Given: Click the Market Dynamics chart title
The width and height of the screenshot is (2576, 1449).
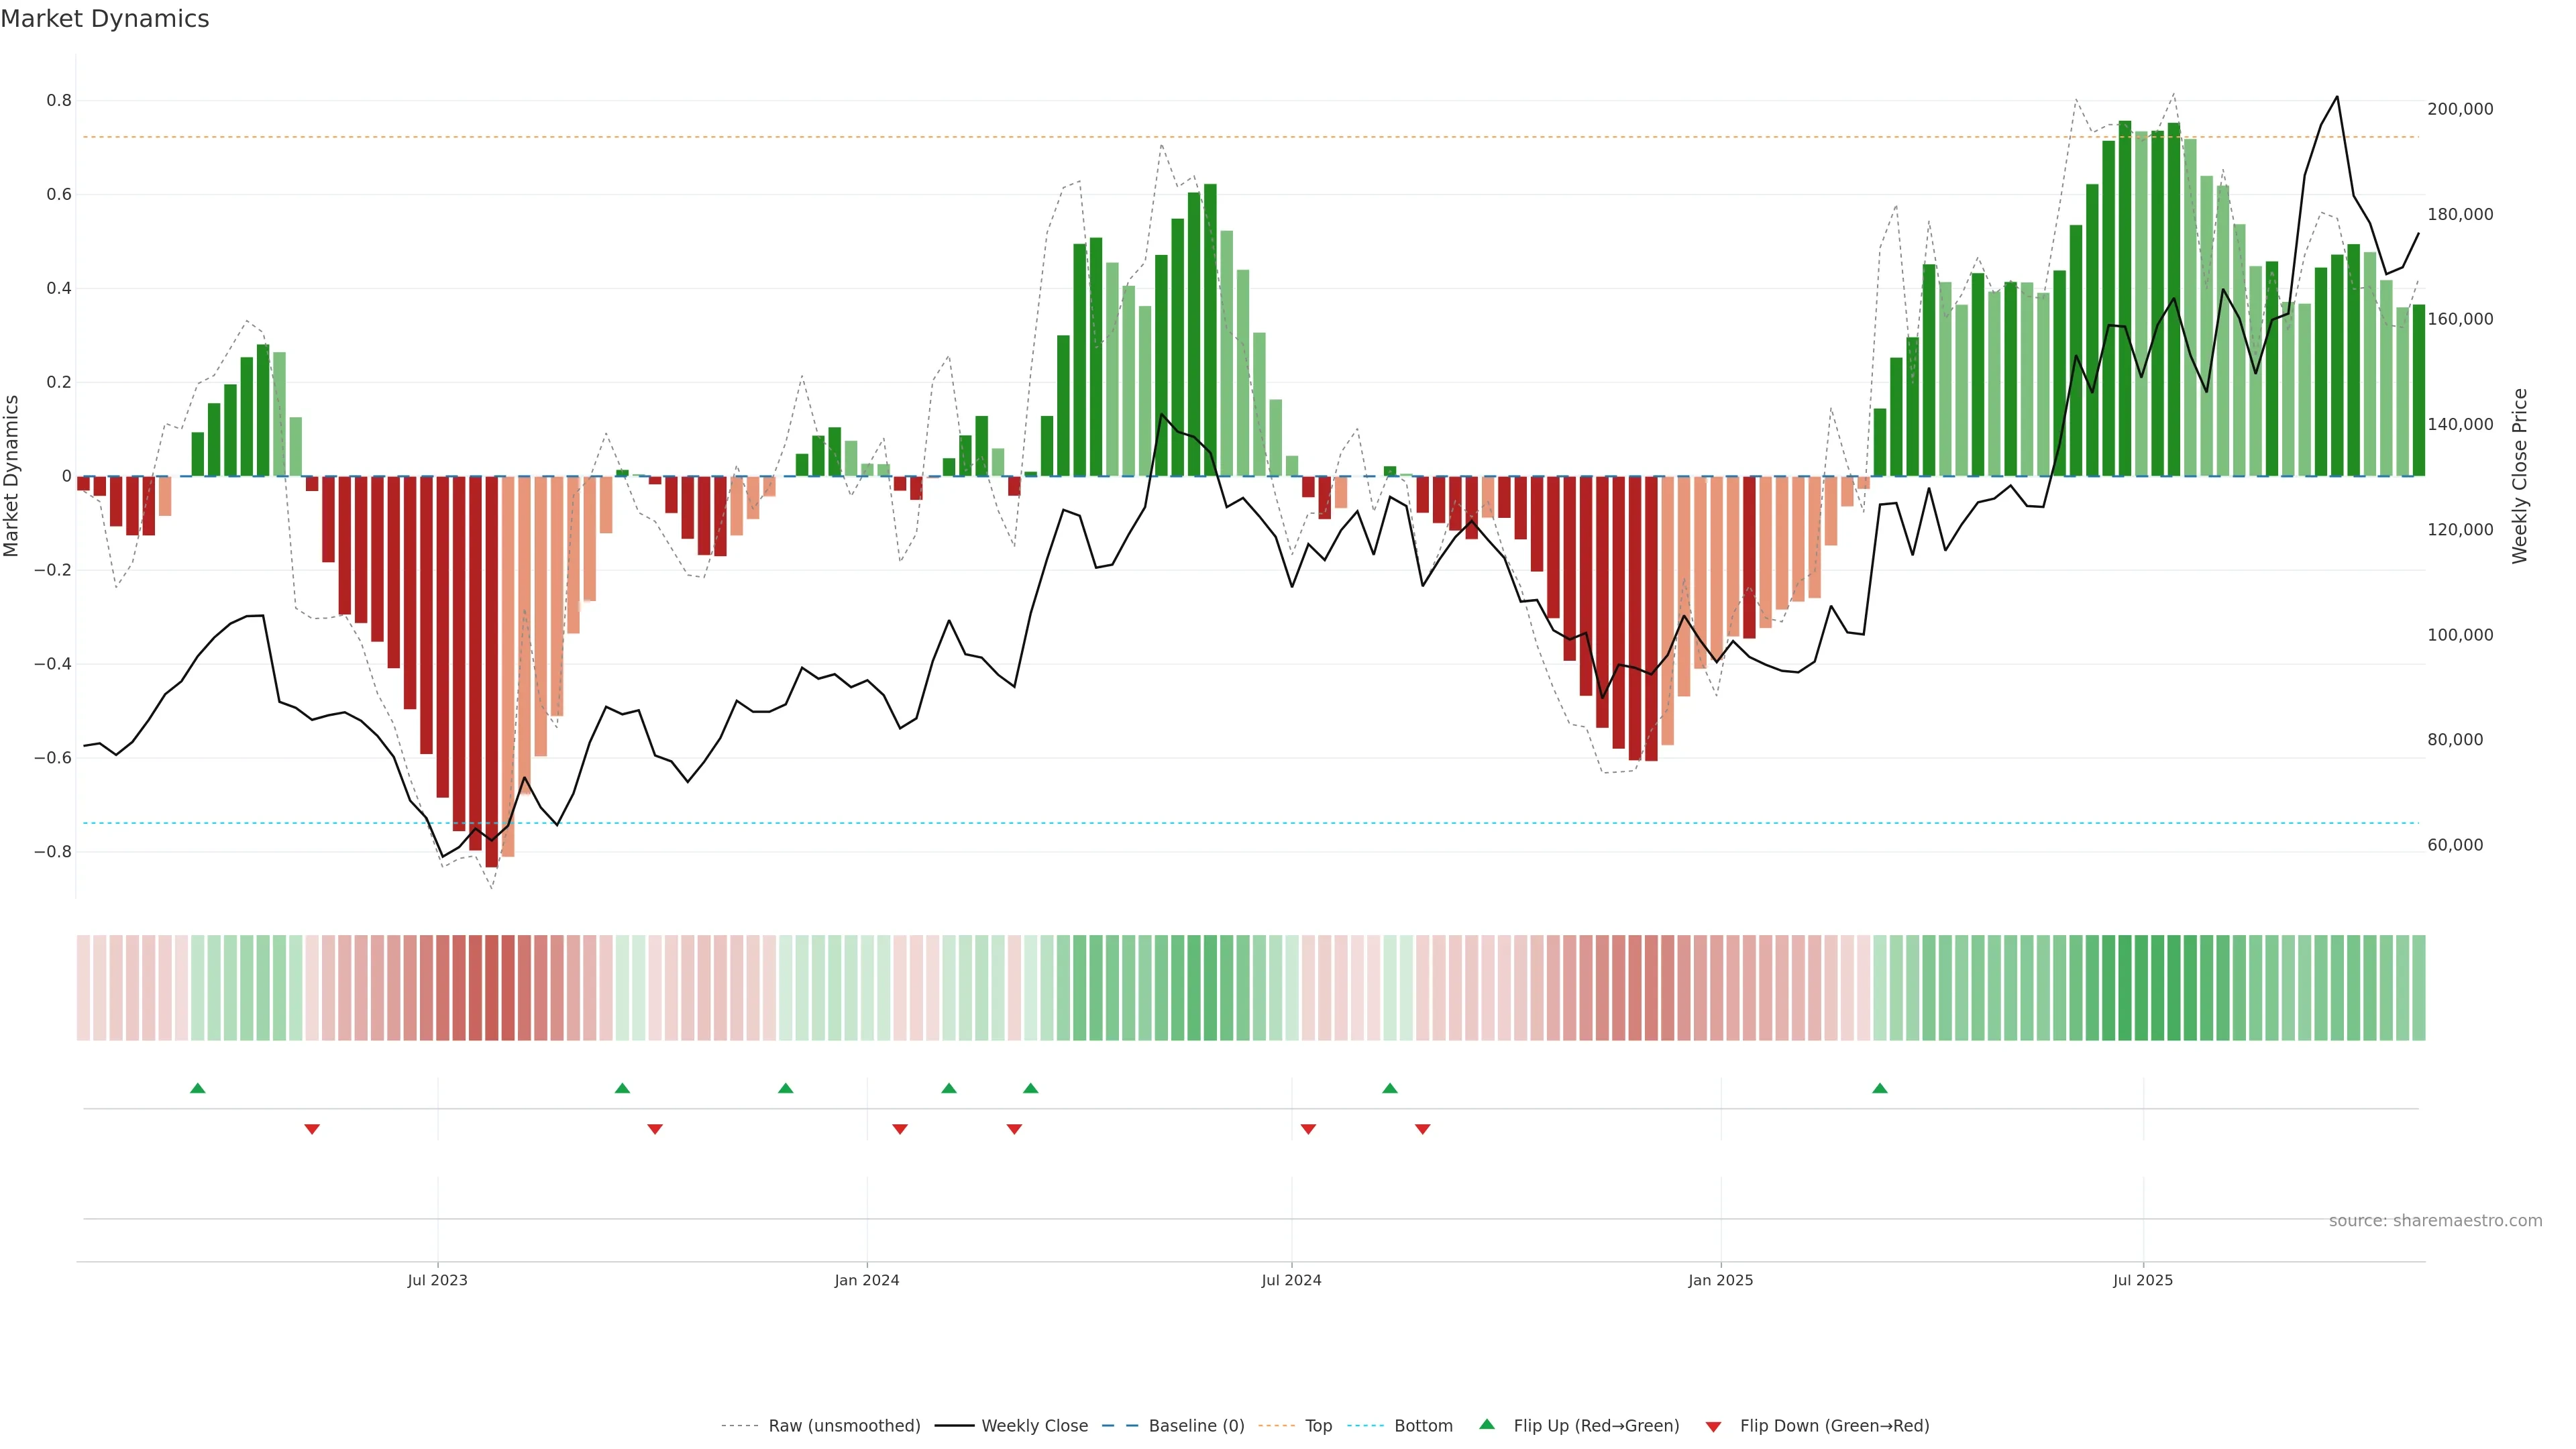Looking at the screenshot, I should tap(105, 19).
